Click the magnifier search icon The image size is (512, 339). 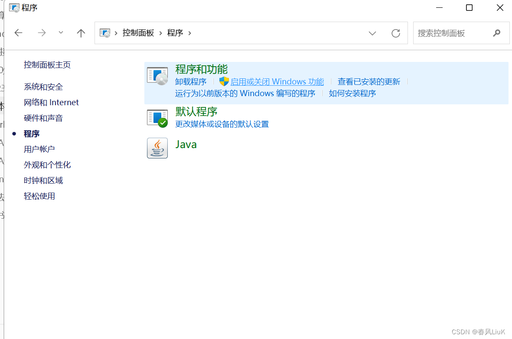pyautogui.click(x=497, y=33)
